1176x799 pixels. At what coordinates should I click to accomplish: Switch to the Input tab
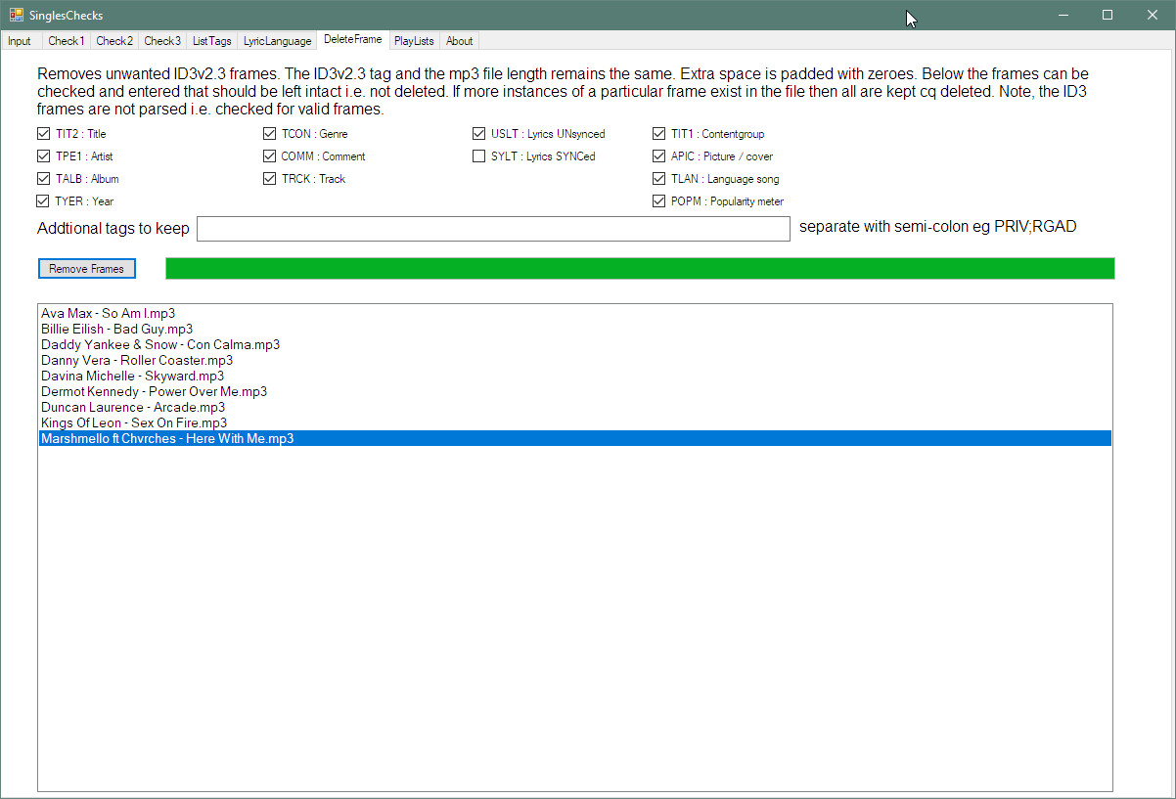click(x=20, y=41)
